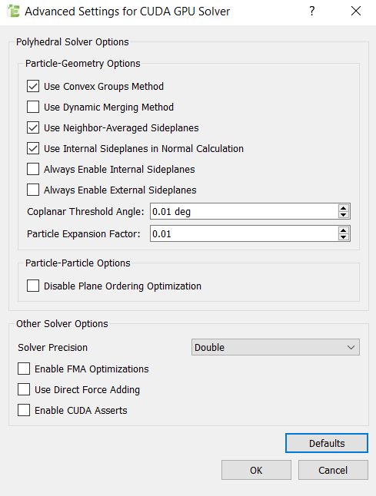376x496 pixels.
Task: Uncheck Use Internal Sideplanes in Normal Calculation
Action: pos(33,148)
